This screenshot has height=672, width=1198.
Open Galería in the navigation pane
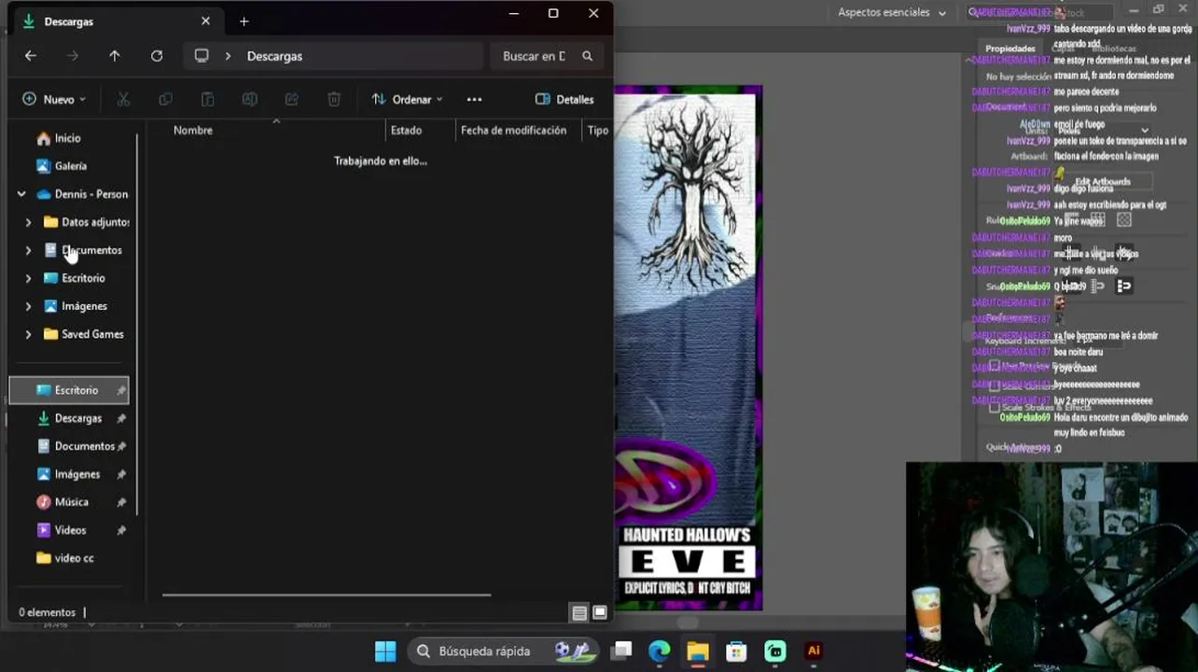(x=70, y=166)
